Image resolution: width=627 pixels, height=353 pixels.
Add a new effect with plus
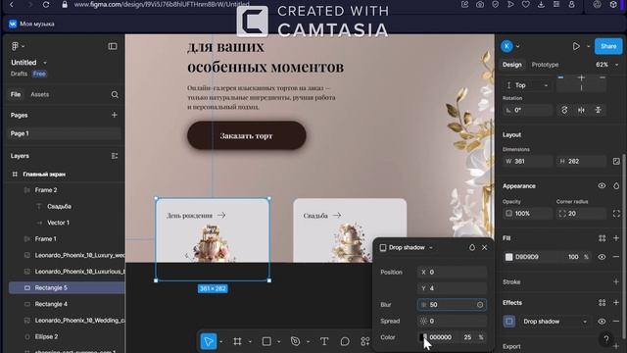(616, 303)
